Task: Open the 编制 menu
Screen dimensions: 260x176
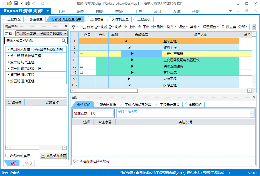Action: click(x=81, y=11)
